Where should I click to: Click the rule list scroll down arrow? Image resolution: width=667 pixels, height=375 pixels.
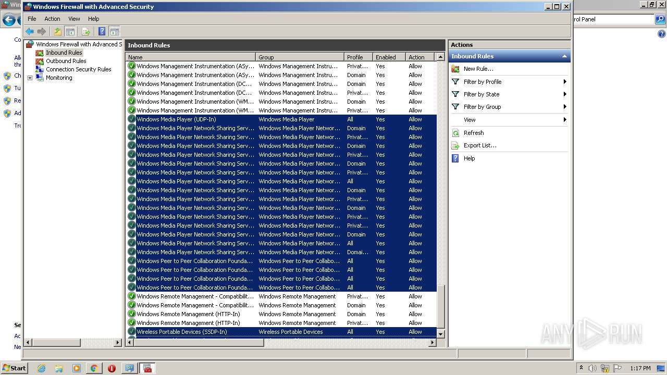pyautogui.click(x=441, y=334)
